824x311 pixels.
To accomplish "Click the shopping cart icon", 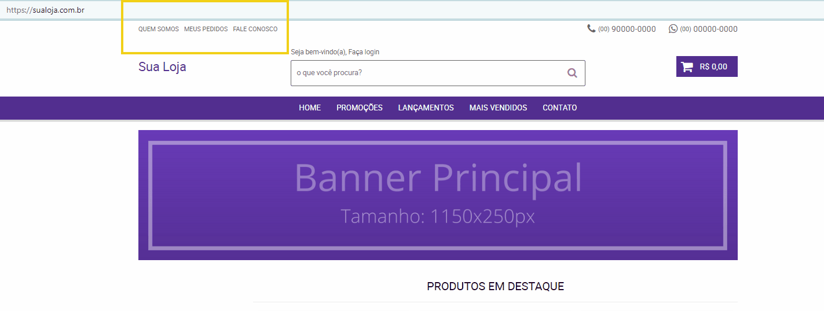I will click(x=687, y=66).
